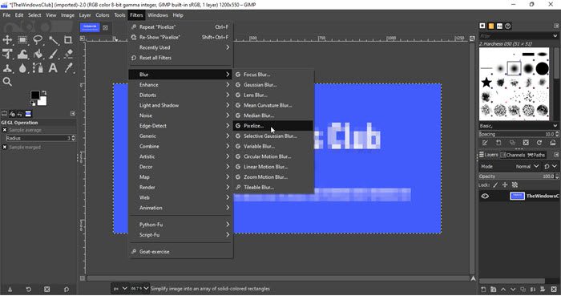
Task: Select the Zoom magnifier tool
Action: (7, 82)
